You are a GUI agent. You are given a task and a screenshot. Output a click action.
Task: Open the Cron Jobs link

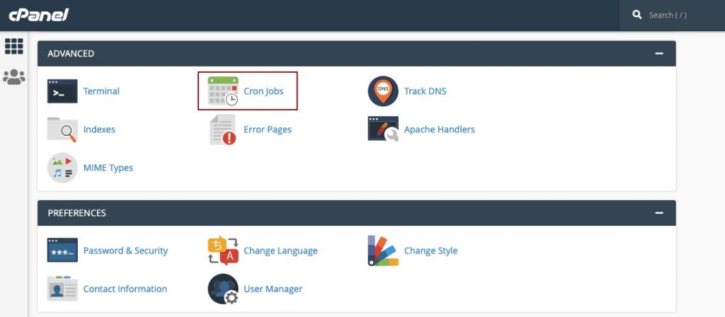pos(263,91)
